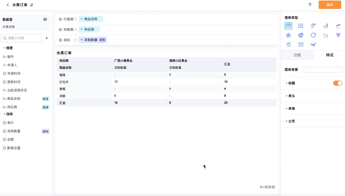This screenshot has height=196, width=345.
Task: Select the numeric indicator card chart type
Action: tap(301, 44)
